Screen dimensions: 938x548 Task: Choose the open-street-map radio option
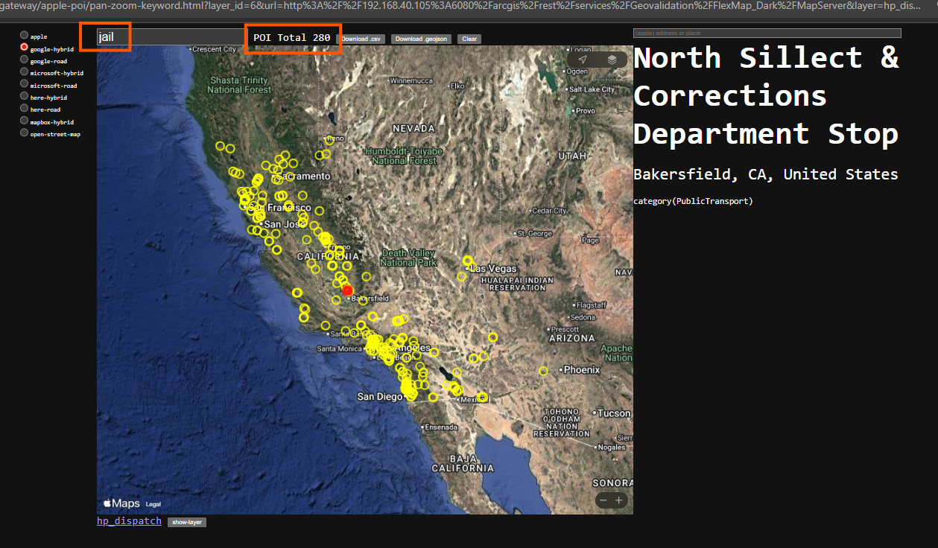(25, 133)
